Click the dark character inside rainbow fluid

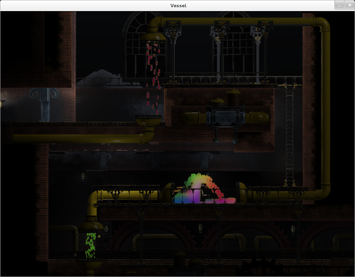click(x=206, y=192)
